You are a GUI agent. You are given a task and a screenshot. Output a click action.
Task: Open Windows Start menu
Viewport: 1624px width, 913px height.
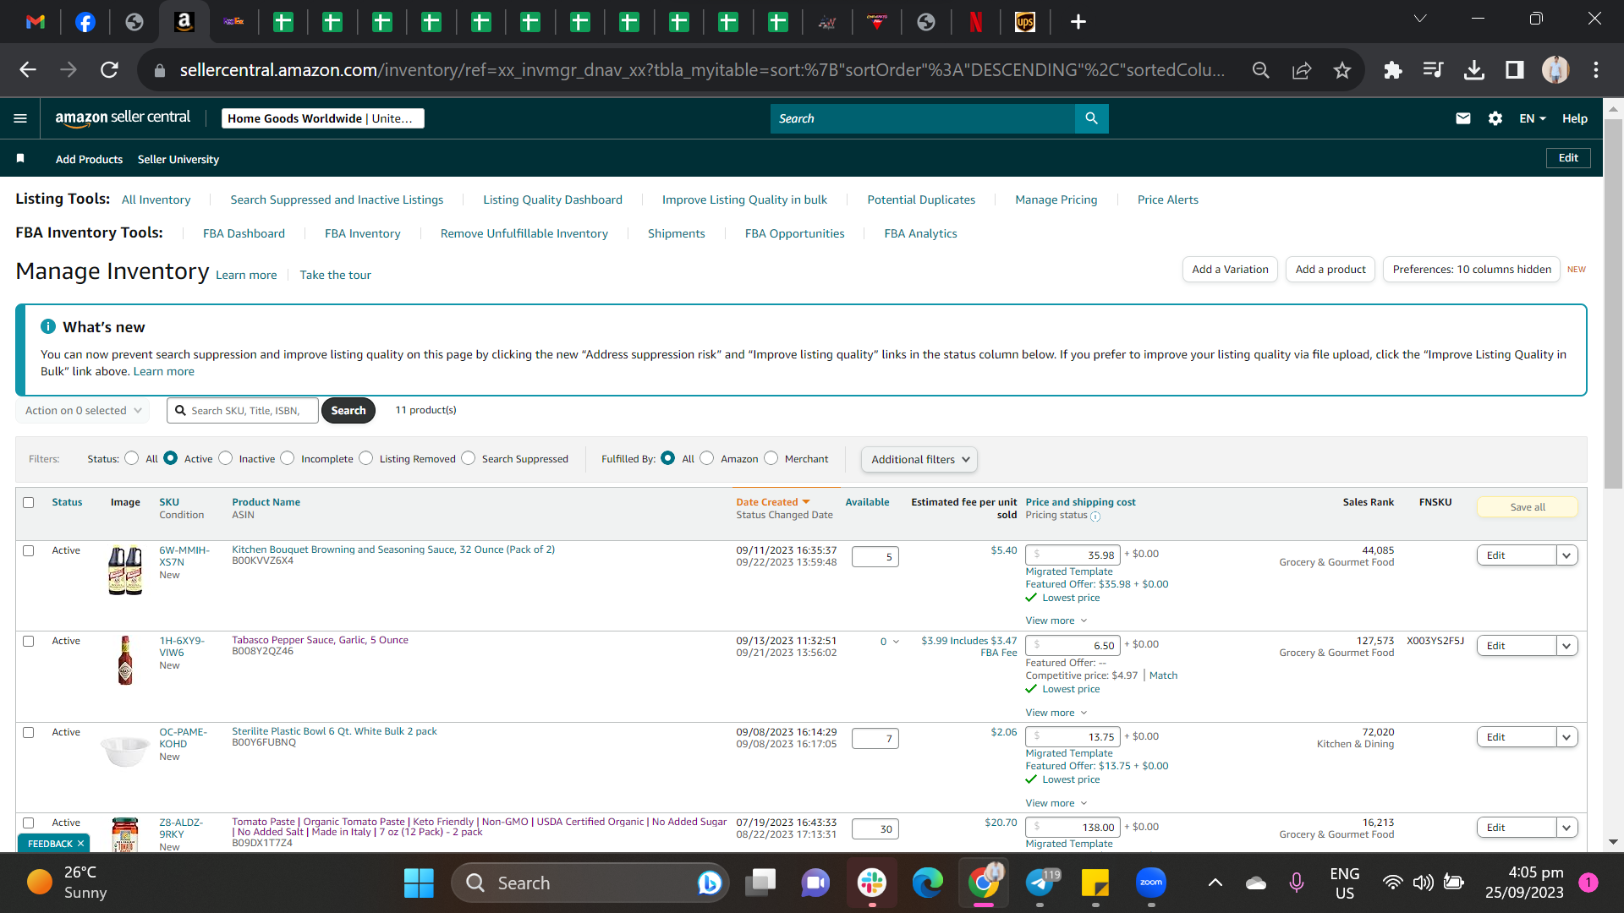[419, 883]
